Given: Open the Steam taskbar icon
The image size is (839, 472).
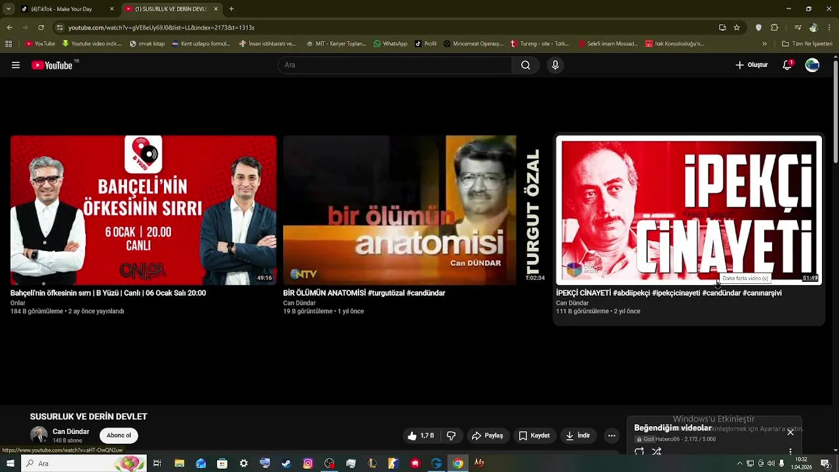Looking at the screenshot, I should (x=286, y=463).
